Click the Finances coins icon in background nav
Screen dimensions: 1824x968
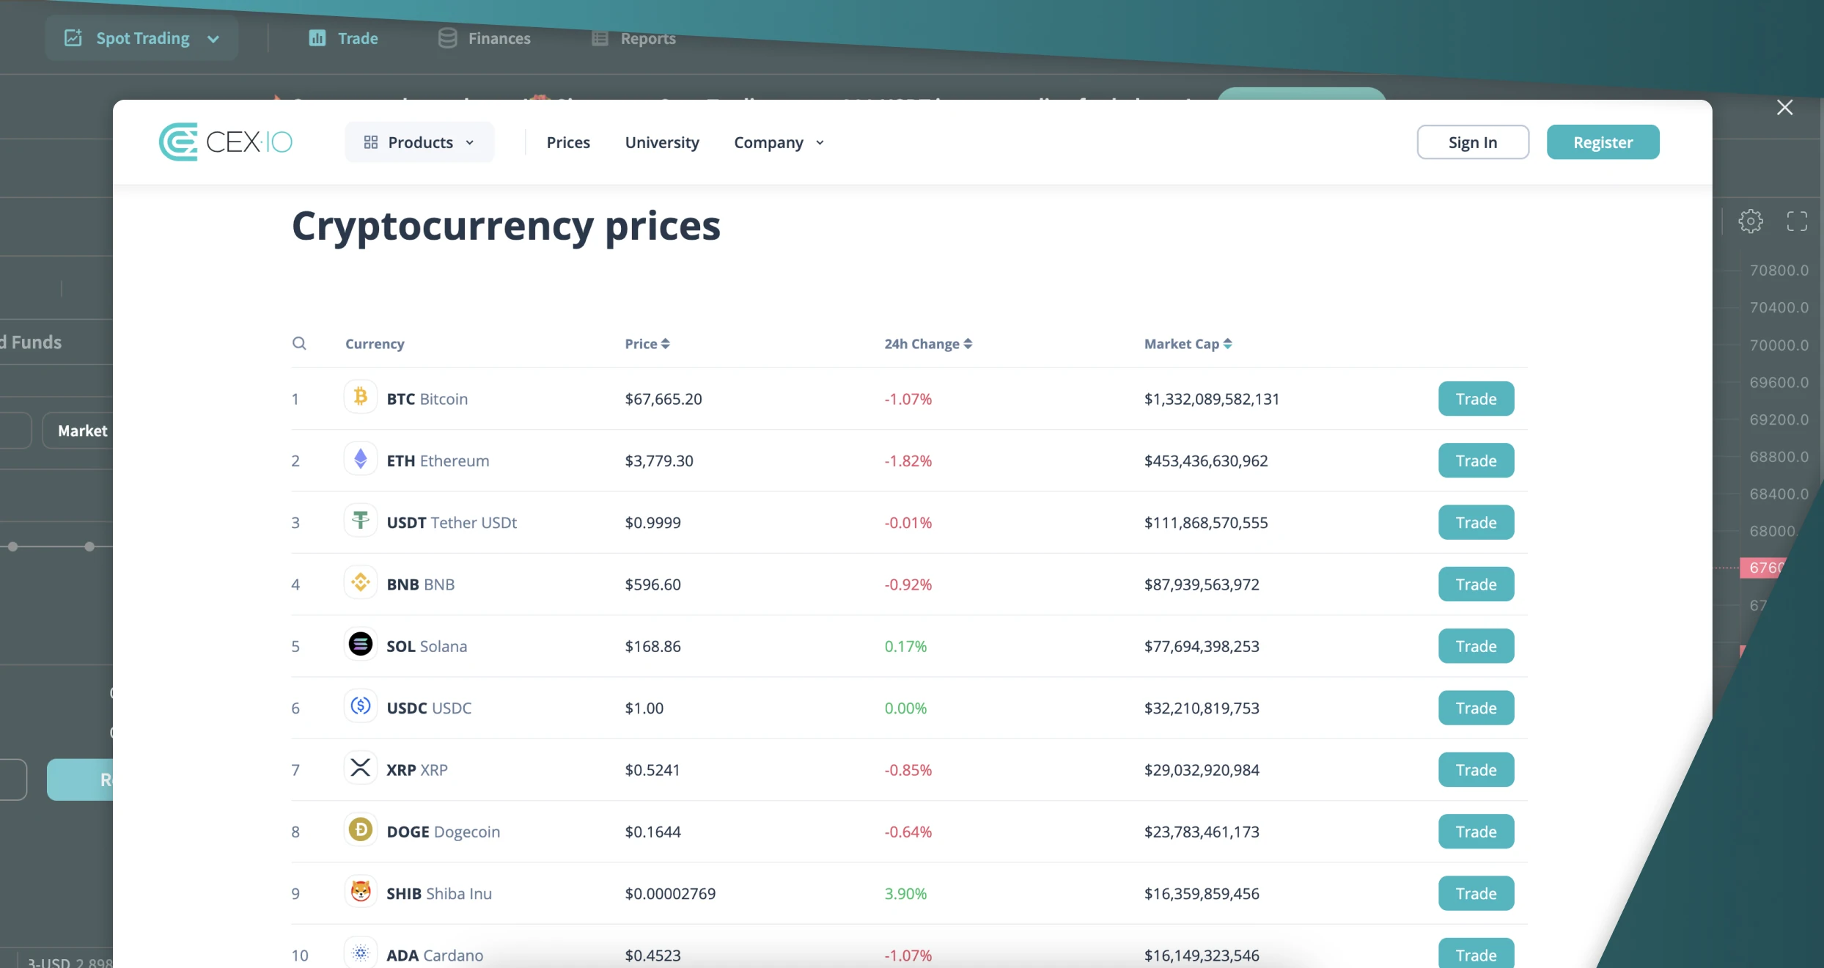point(447,38)
